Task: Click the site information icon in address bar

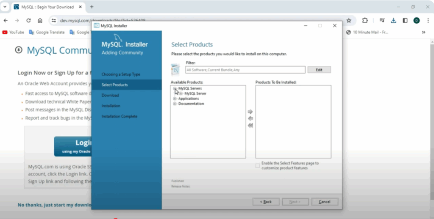Action: click(54, 20)
